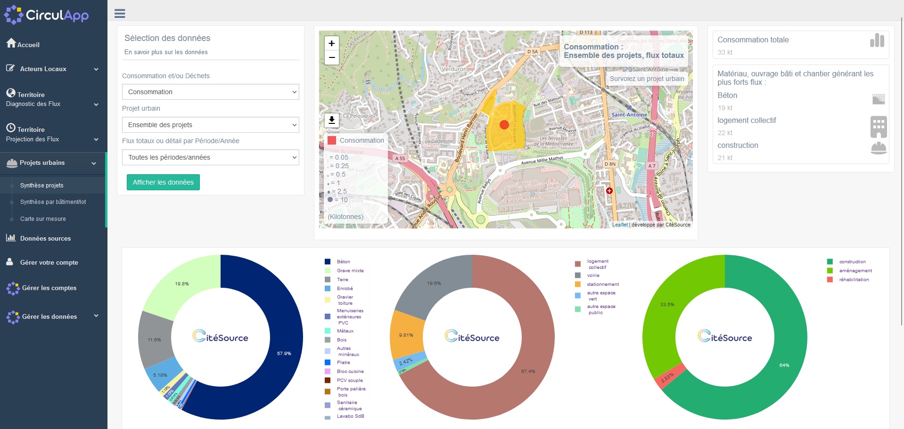This screenshot has width=904, height=429.
Task: Click the Consommation totale bar chart icon
Action: 877,40
